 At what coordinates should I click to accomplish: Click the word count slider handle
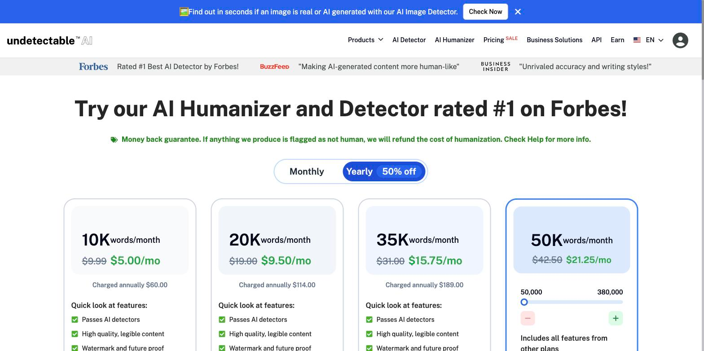point(524,302)
